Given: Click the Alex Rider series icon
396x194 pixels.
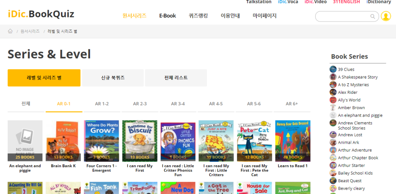Looking at the screenshot, I should tap(333, 92).
